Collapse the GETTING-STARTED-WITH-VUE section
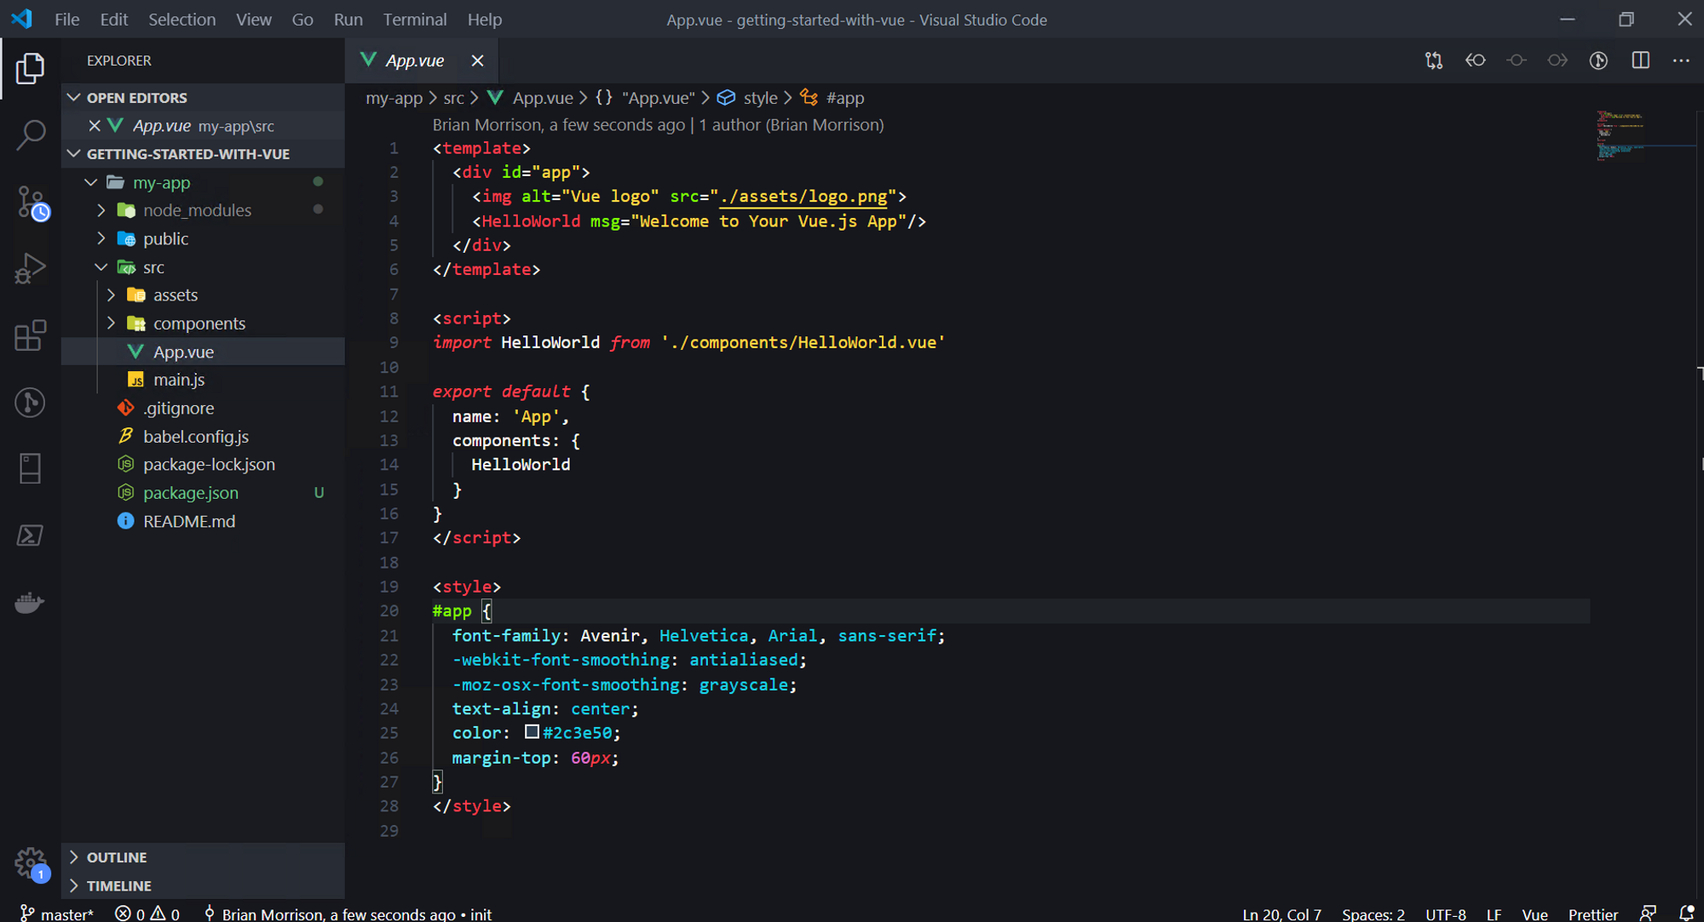 [74, 154]
